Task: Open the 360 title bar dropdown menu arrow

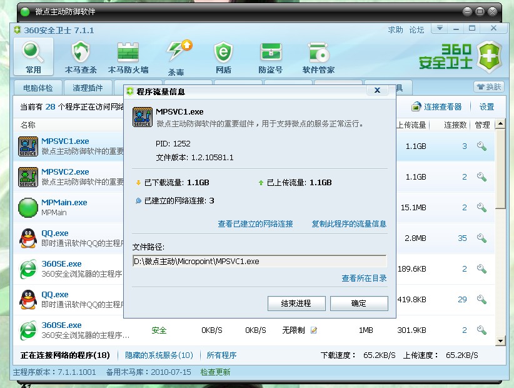Action: pyautogui.click(x=440, y=28)
